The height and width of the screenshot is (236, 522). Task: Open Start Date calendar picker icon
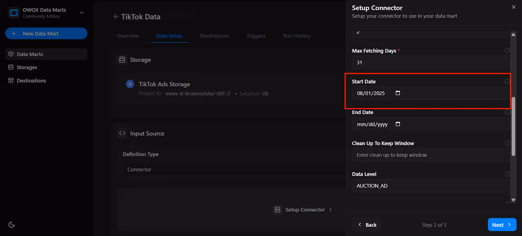pos(398,93)
